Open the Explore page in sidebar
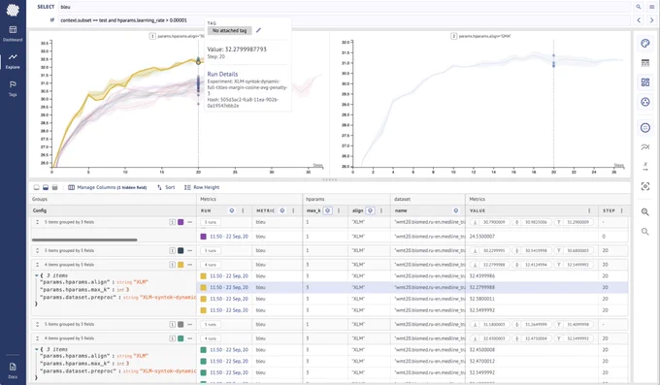 tap(13, 61)
